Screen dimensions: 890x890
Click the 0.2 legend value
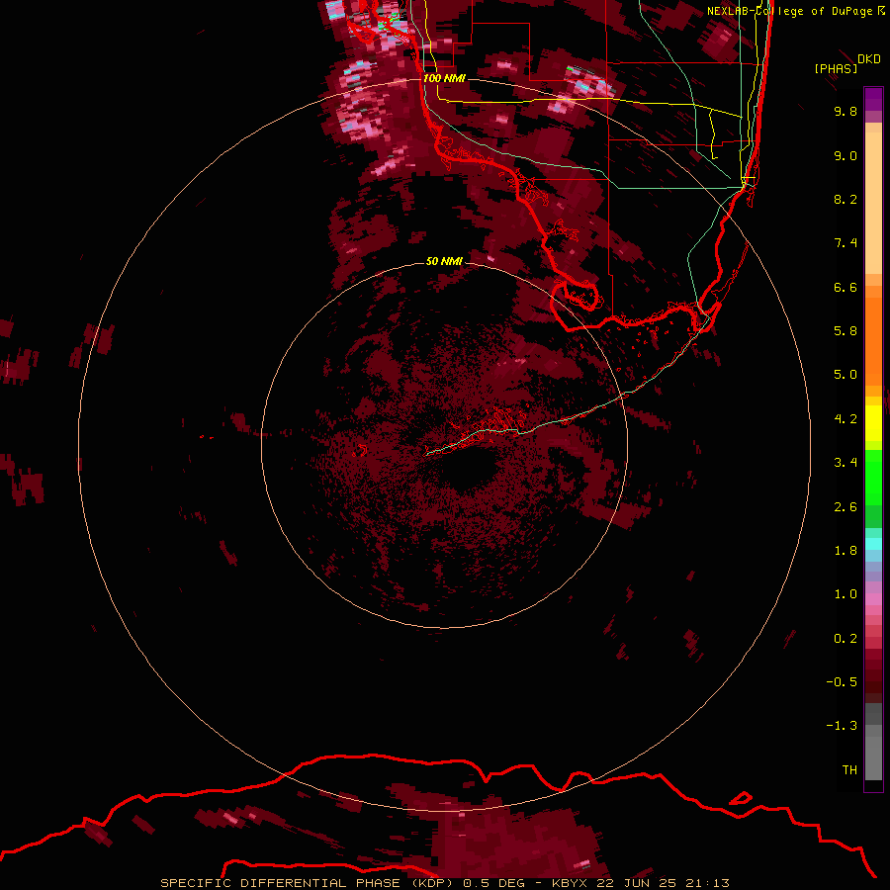pyautogui.click(x=845, y=639)
